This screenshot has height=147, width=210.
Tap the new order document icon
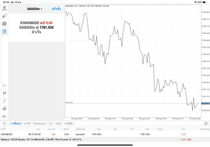(4, 31)
